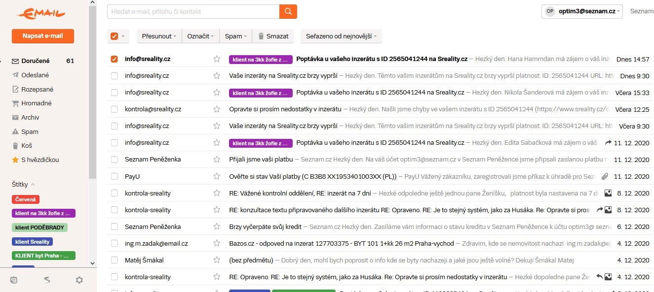
Task: Select the PayU email checkbox
Action: 115,176
